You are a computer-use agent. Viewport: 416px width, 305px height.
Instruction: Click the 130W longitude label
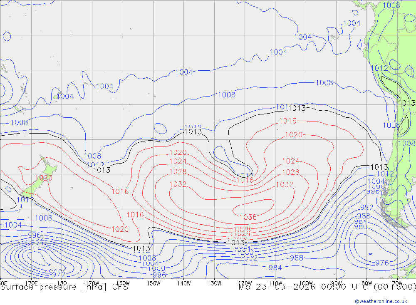point(214,283)
